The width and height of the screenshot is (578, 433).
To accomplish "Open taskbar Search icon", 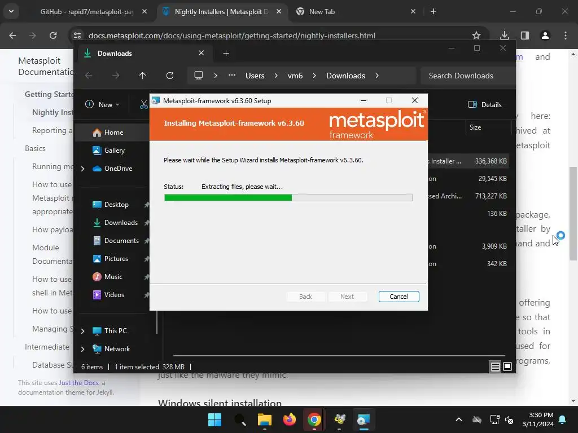I will (239, 419).
